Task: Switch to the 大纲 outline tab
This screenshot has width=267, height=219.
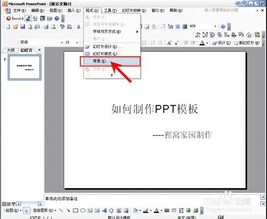Action: (11, 50)
